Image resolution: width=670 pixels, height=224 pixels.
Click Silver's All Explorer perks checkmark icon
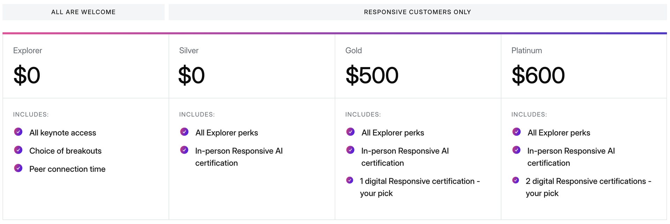[x=184, y=132]
